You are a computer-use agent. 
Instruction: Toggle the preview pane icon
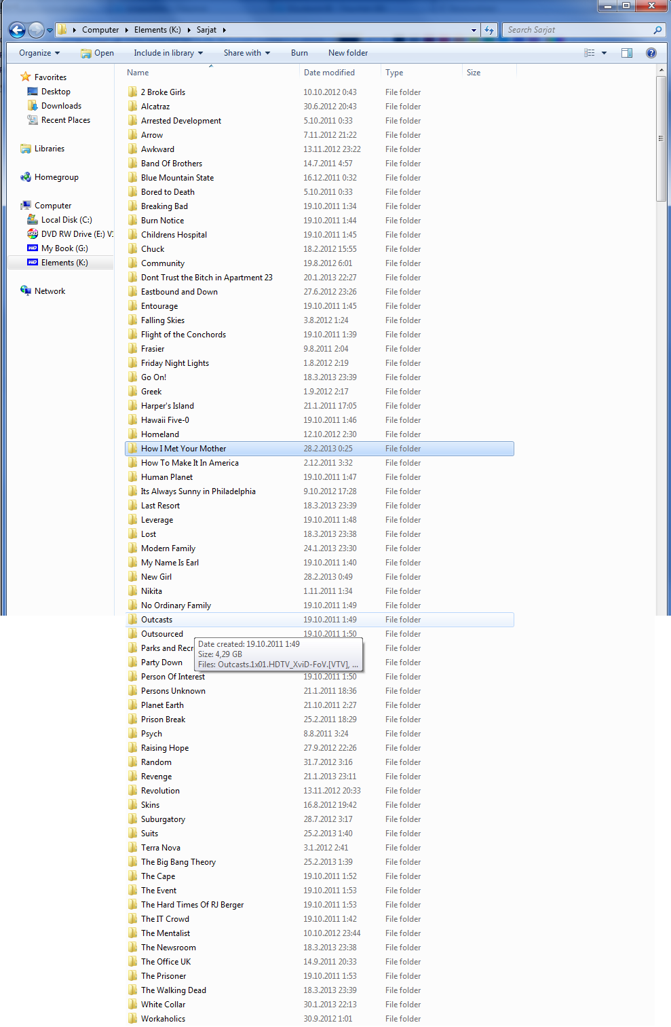627,53
